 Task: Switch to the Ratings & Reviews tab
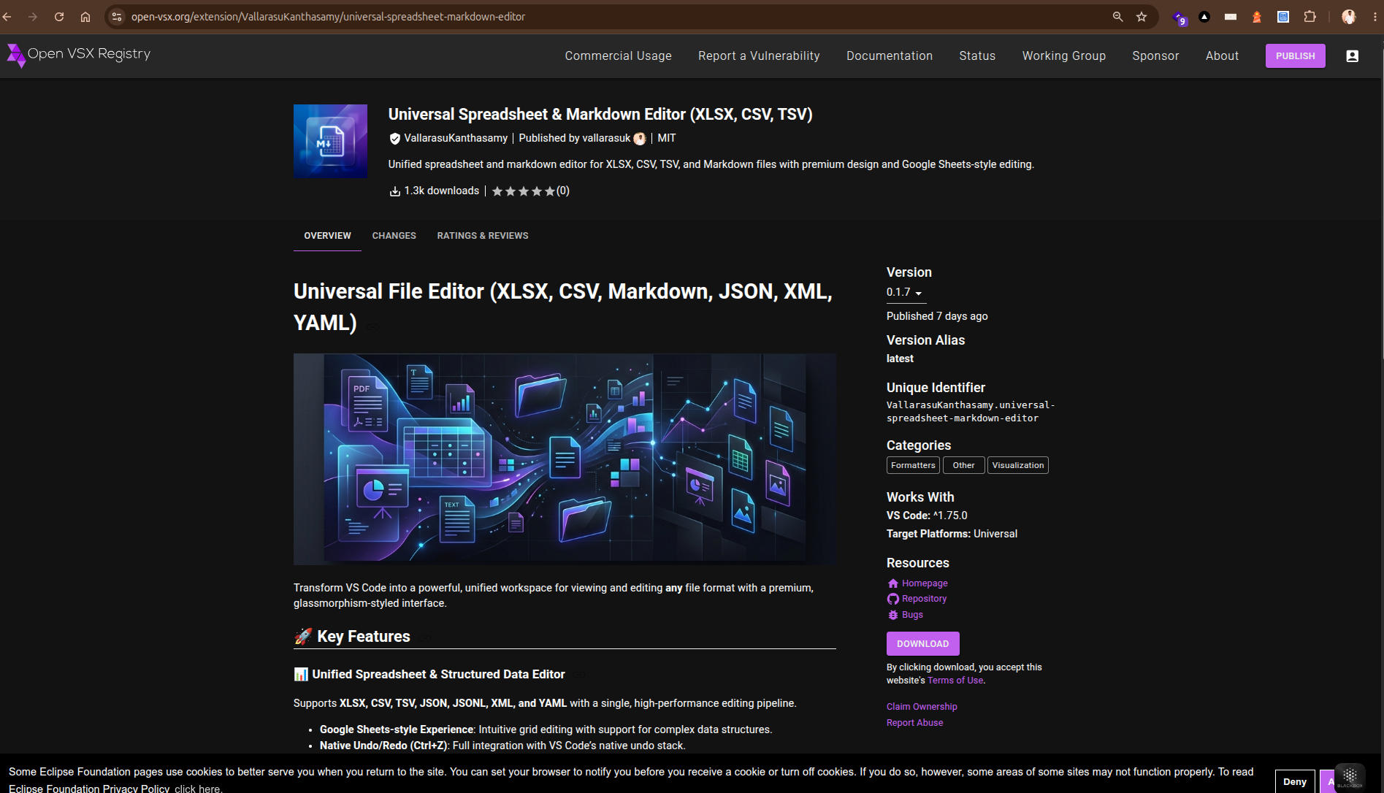(x=483, y=236)
